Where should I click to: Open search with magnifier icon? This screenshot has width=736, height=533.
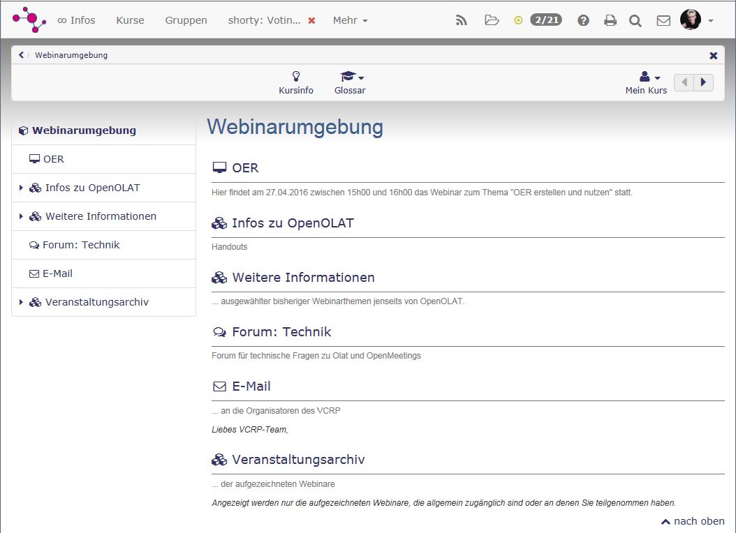click(635, 20)
